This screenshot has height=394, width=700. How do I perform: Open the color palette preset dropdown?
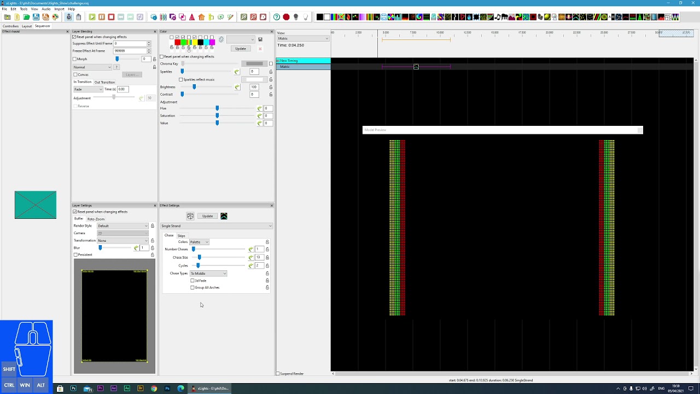[241, 39]
